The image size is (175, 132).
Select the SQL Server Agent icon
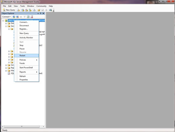(x=9, y=73)
